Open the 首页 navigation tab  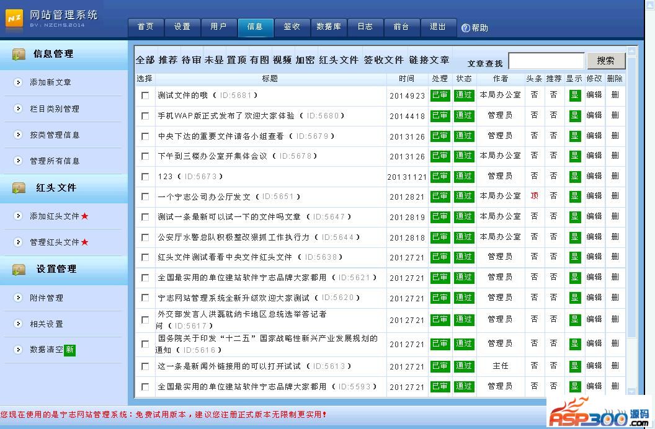pos(145,27)
